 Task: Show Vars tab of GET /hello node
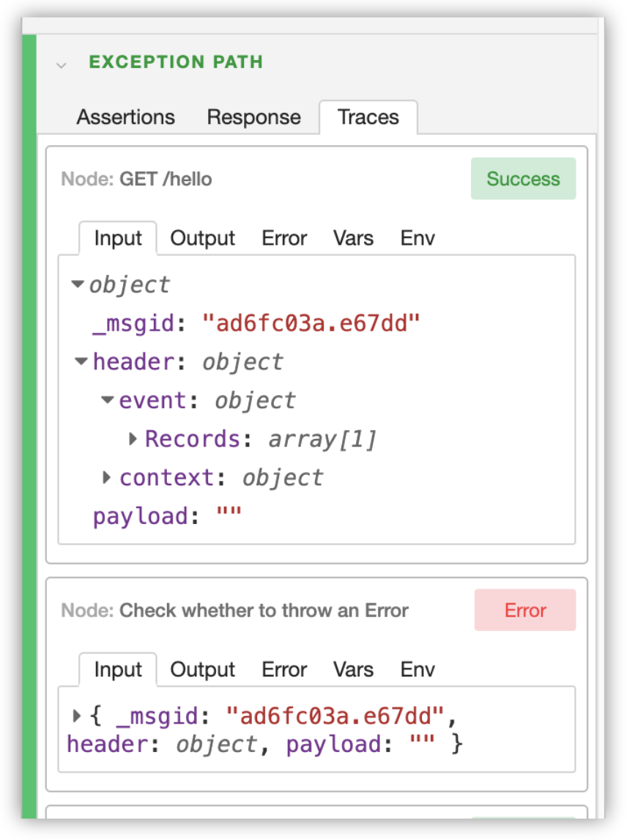point(353,238)
